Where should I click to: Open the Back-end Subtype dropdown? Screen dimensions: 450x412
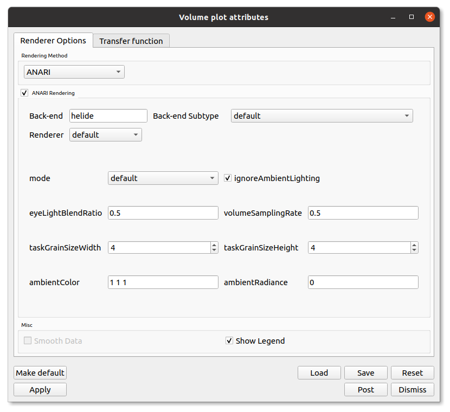[x=322, y=116]
